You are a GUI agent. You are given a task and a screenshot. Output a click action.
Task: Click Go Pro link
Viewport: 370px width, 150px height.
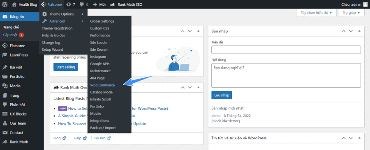[103, 138]
